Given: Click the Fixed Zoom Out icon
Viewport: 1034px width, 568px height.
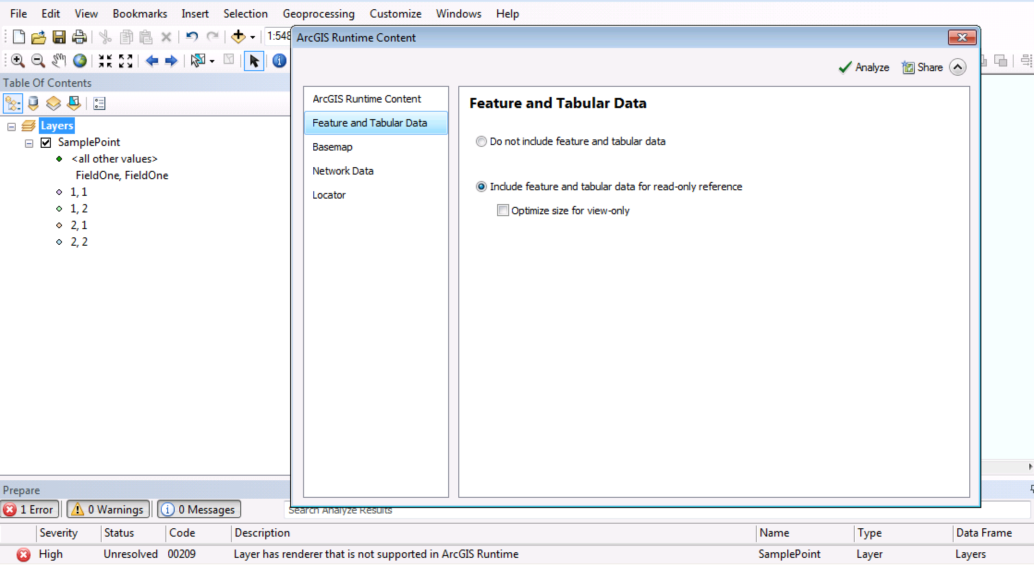Looking at the screenshot, I should click(x=126, y=60).
